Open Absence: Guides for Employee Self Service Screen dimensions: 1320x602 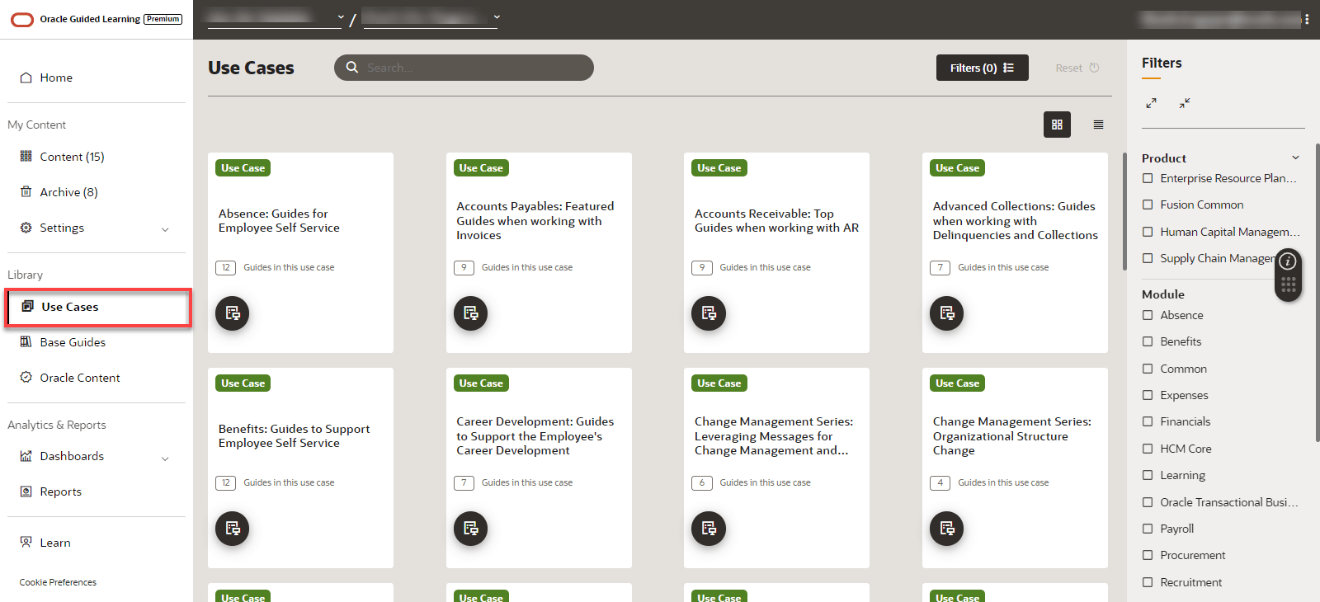279,221
